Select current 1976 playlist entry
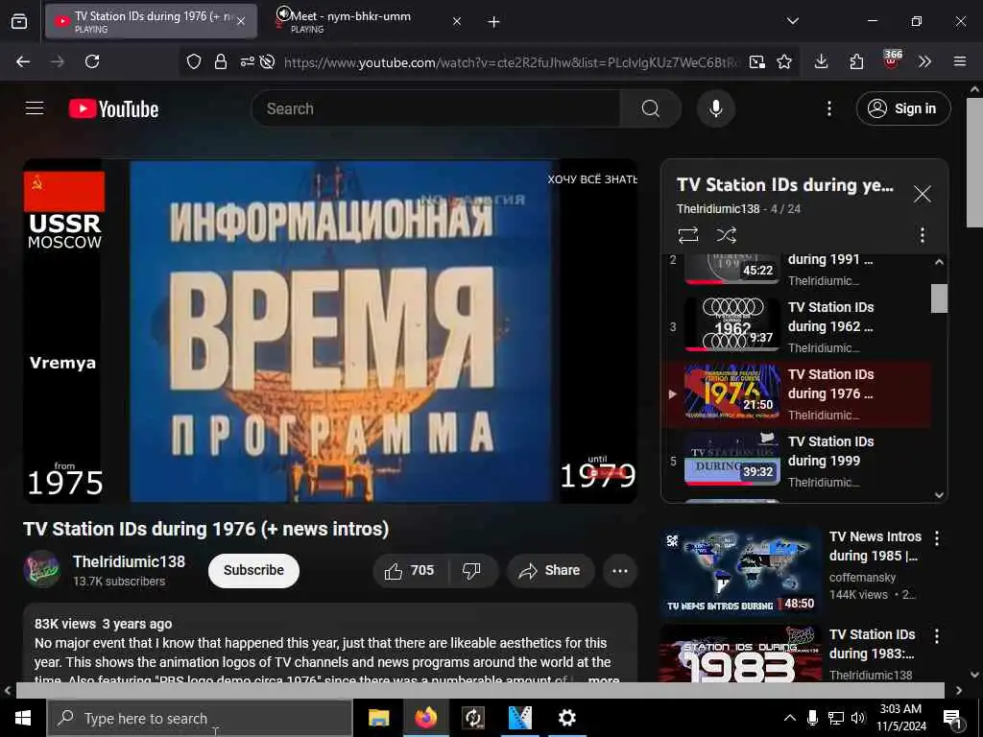 point(796,393)
